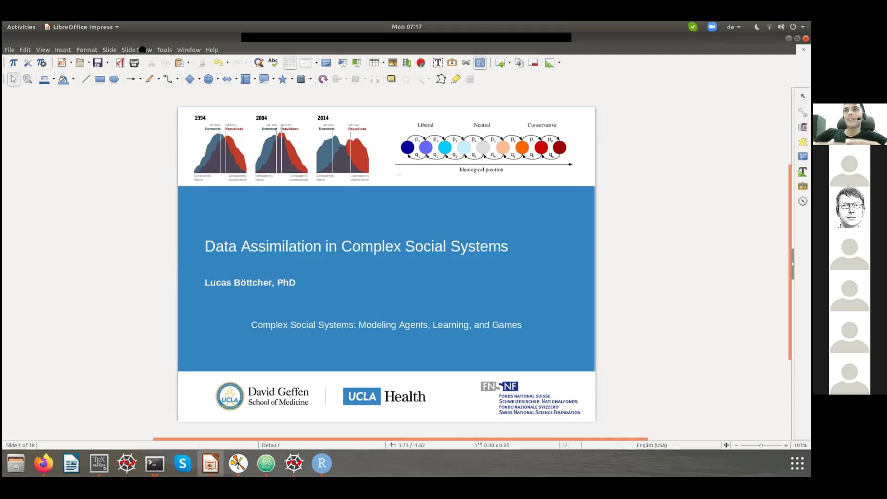The height and width of the screenshot is (499, 887).
Task: Expand the Save dropdown arrow
Action: click(x=108, y=63)
